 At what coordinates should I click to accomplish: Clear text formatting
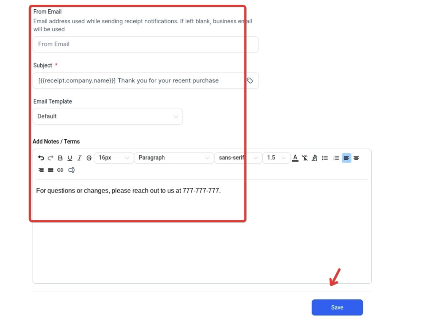click(x=305, y=158)
